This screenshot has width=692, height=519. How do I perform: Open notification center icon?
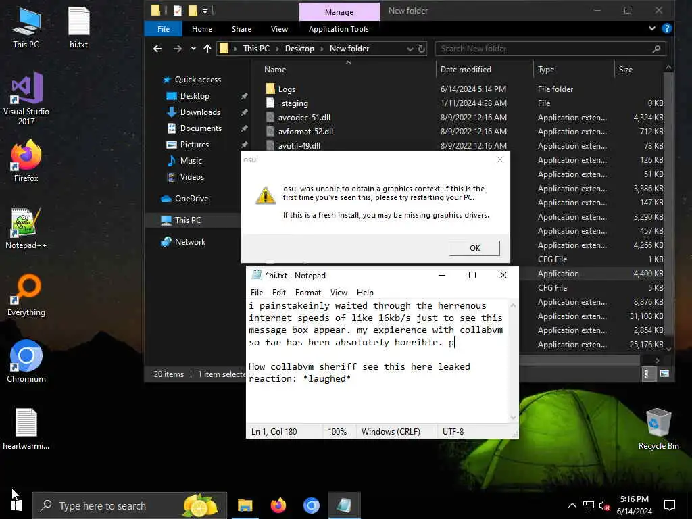pyautogui.click(x=670, y=505)
